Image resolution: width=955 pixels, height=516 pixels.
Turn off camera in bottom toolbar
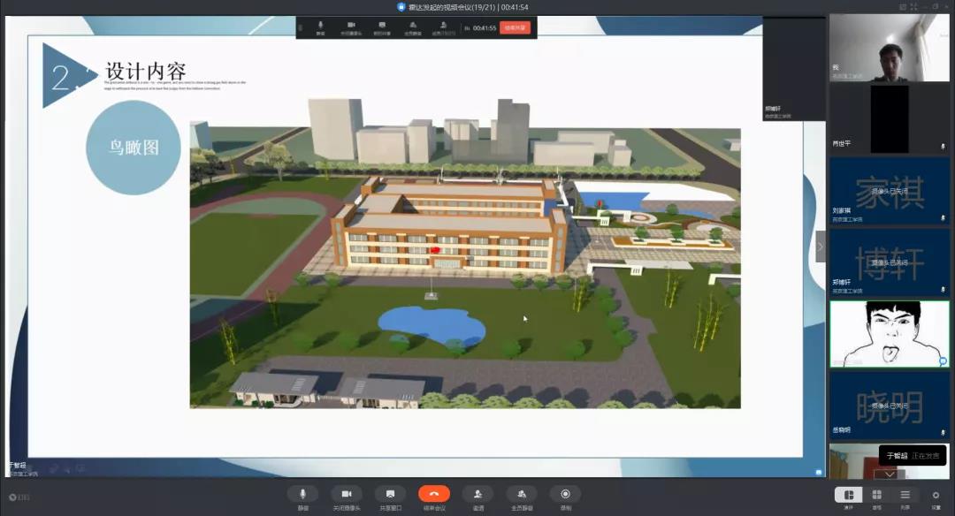[347, 494]
